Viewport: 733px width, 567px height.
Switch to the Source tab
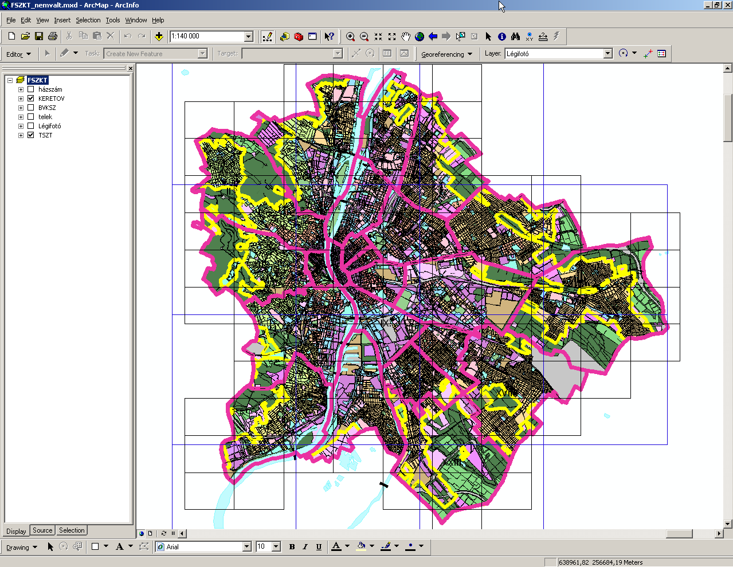click(x=42, y=530)
